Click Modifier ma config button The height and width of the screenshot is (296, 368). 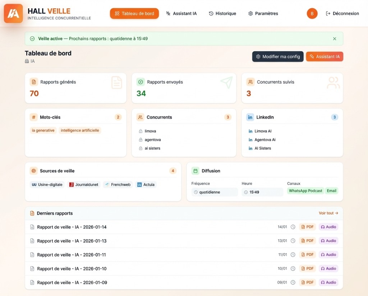(278, 56)
